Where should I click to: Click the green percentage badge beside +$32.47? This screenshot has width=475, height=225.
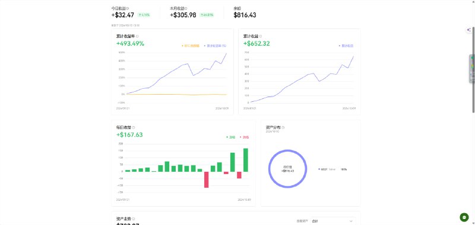(144, 15)
